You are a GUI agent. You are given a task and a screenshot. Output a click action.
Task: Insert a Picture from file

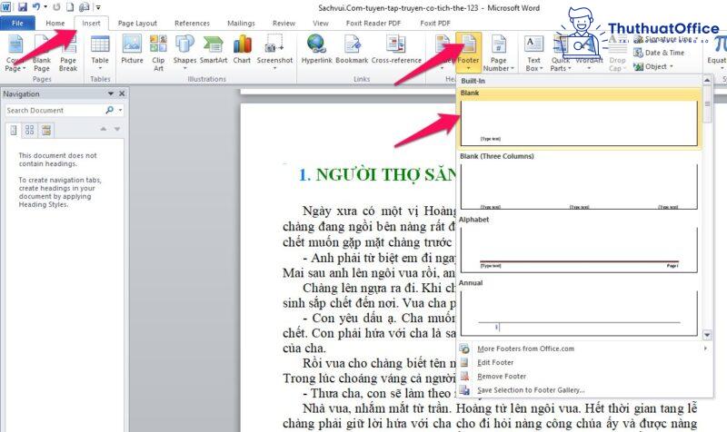click(x=132, y=49)
